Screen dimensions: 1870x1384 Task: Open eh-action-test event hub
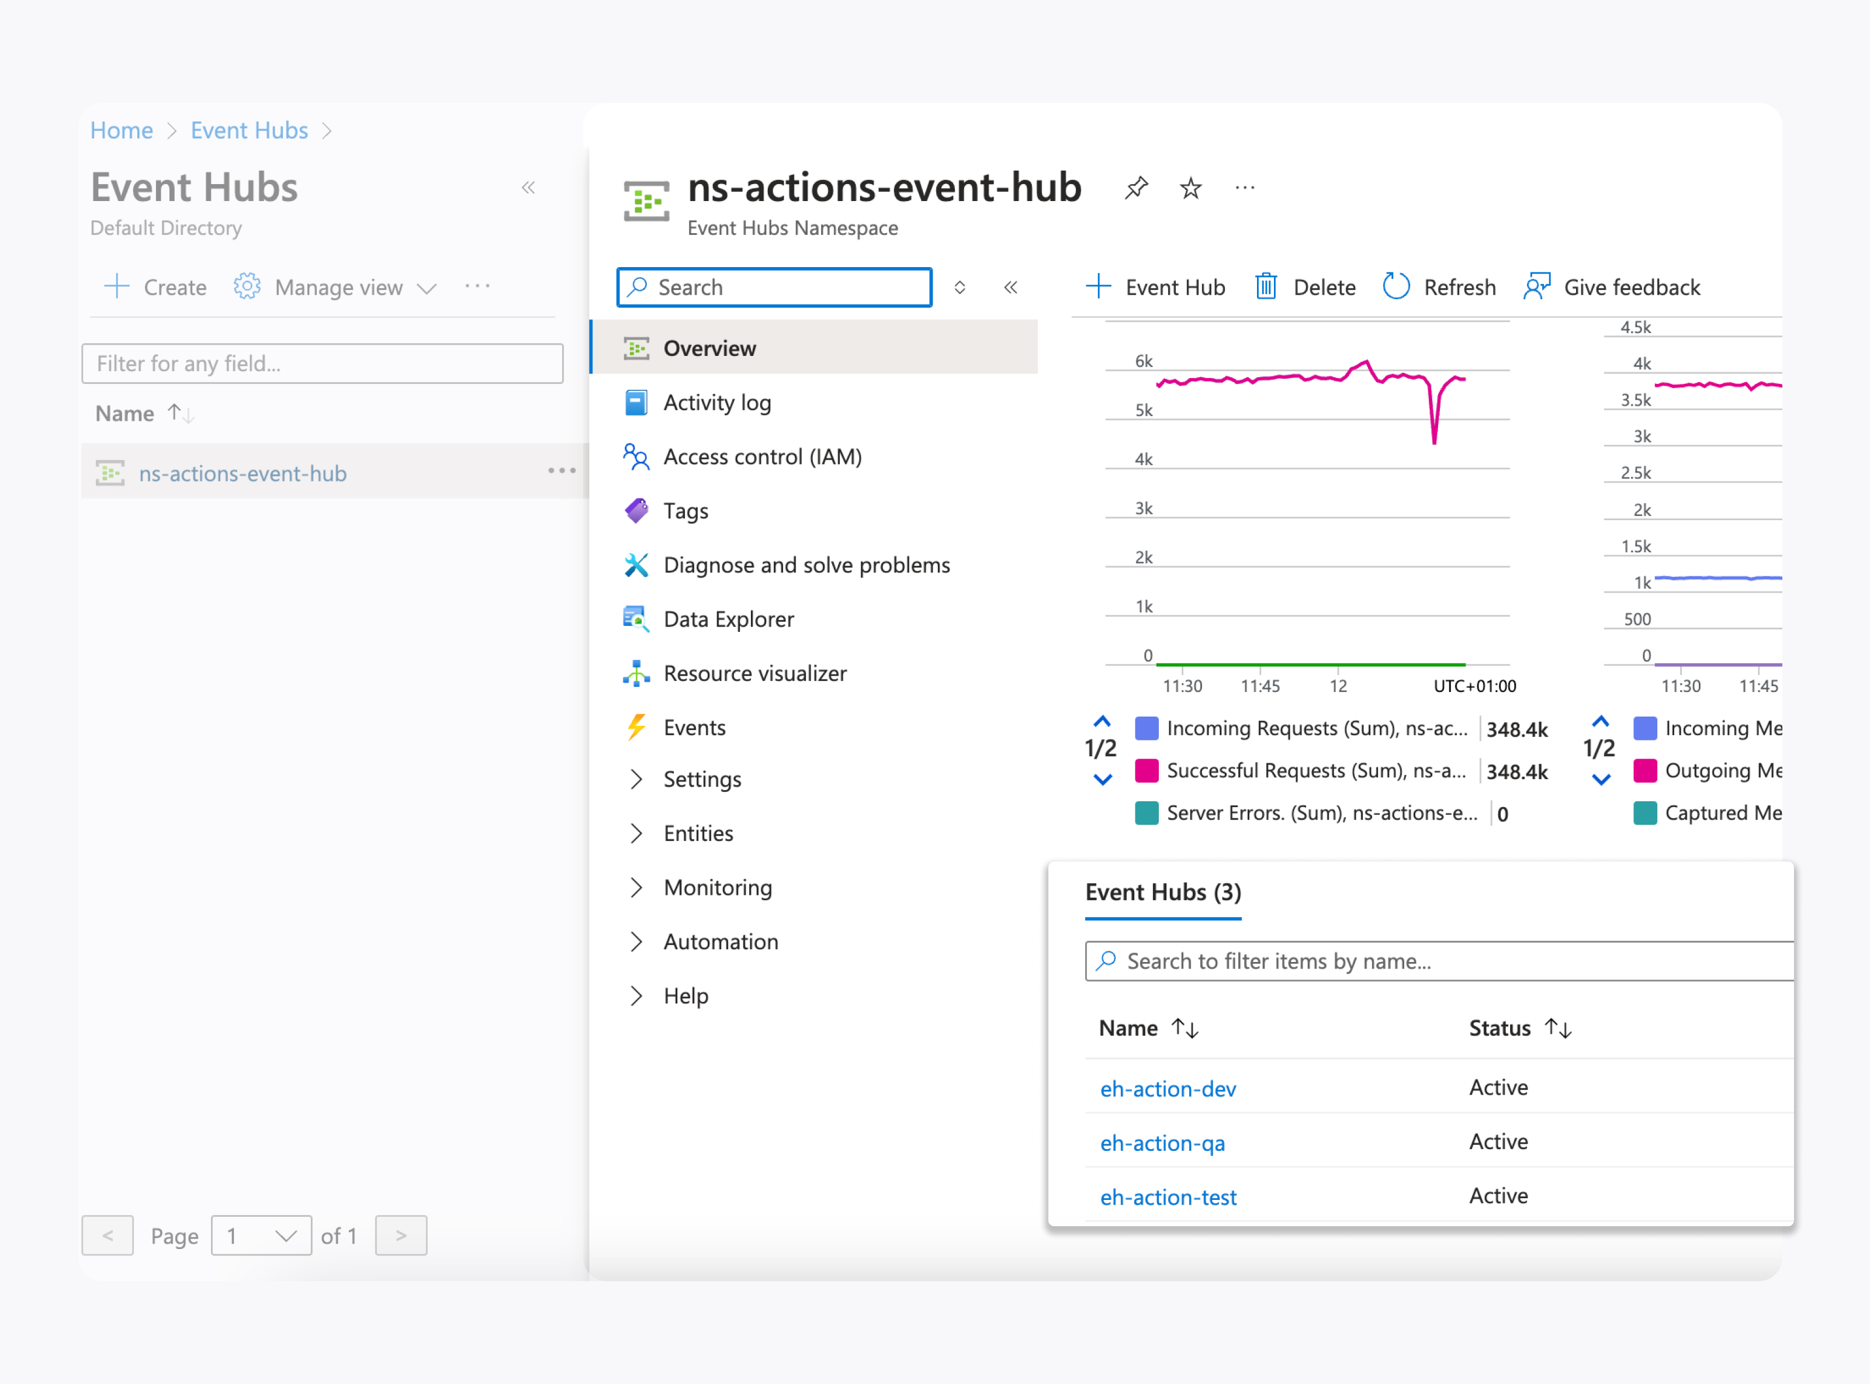[1168, 1198]
